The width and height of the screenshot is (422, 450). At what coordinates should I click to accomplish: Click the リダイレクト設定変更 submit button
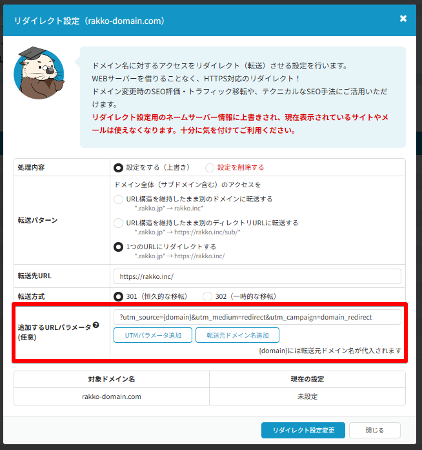coord(303,431)
